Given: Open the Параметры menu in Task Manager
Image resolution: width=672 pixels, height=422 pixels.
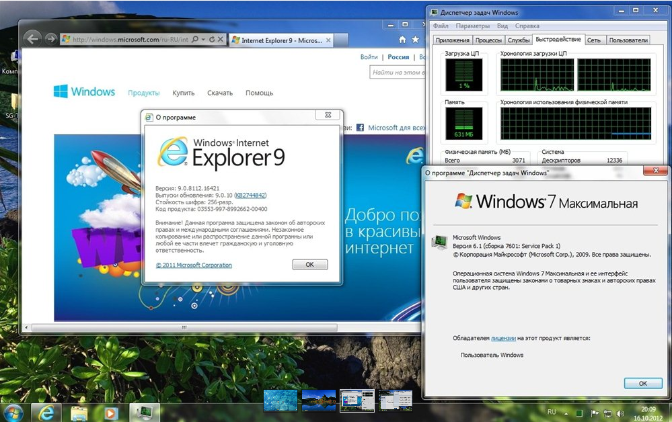Looking at the screenshot, I should click(473, 26).
